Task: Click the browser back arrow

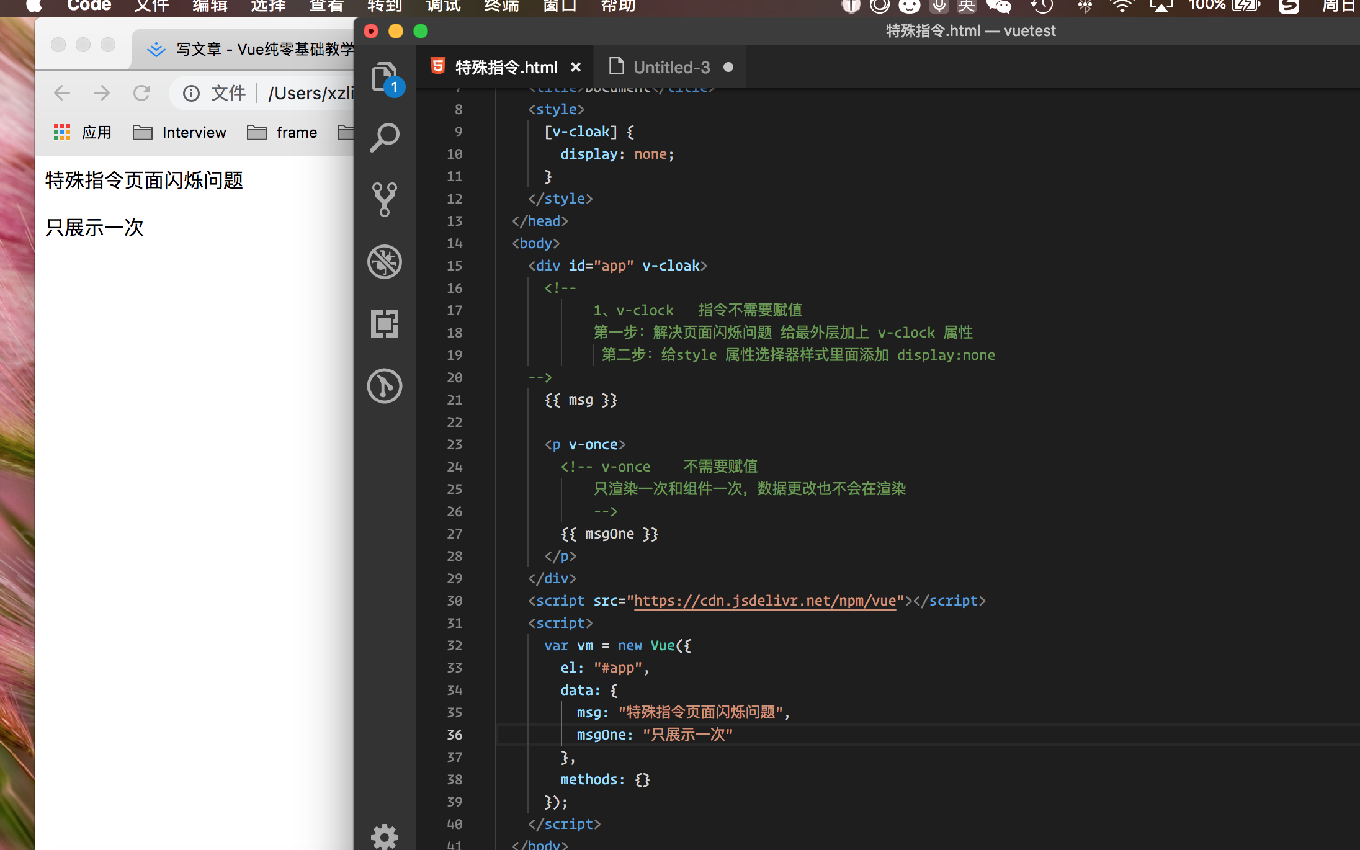Action: 62,93
